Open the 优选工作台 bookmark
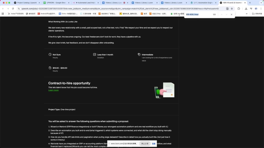 point(158,14)
